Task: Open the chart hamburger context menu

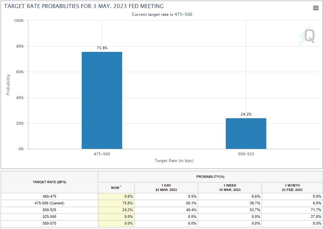Action: pos(316,8)
